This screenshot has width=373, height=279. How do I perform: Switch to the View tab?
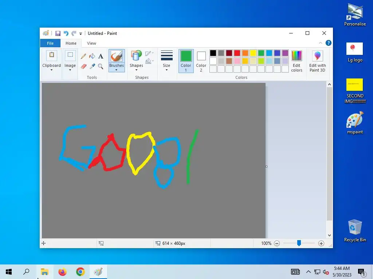[x=91, y=43]
